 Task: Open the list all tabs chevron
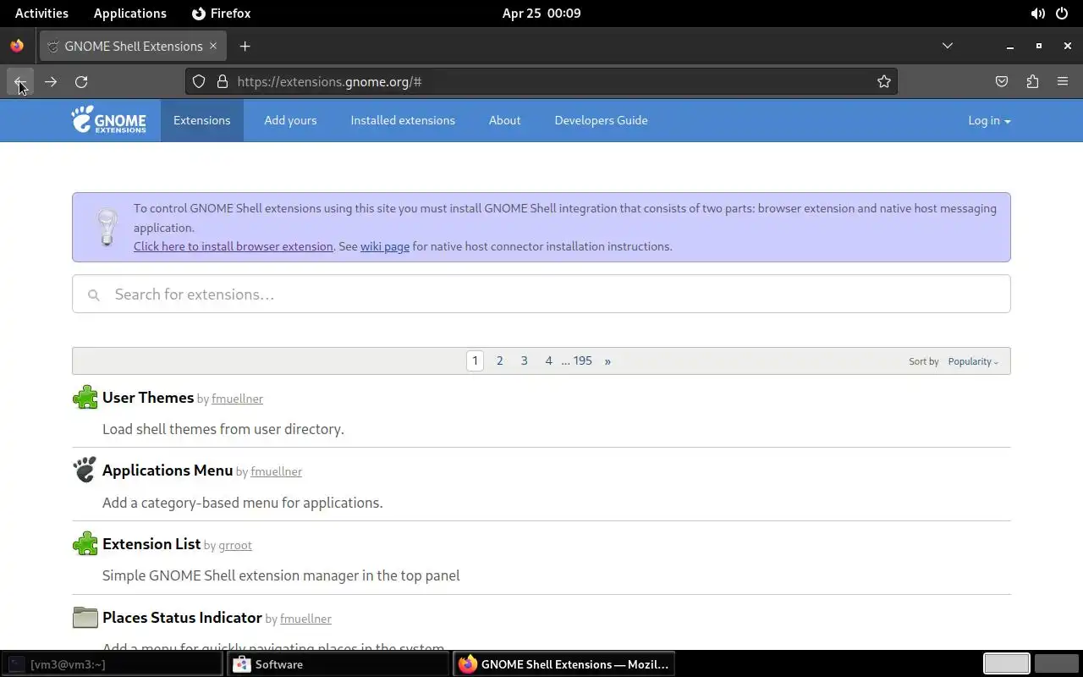948,46
